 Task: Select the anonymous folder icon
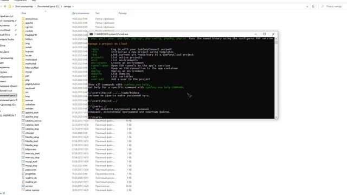(x=23, y=19)
